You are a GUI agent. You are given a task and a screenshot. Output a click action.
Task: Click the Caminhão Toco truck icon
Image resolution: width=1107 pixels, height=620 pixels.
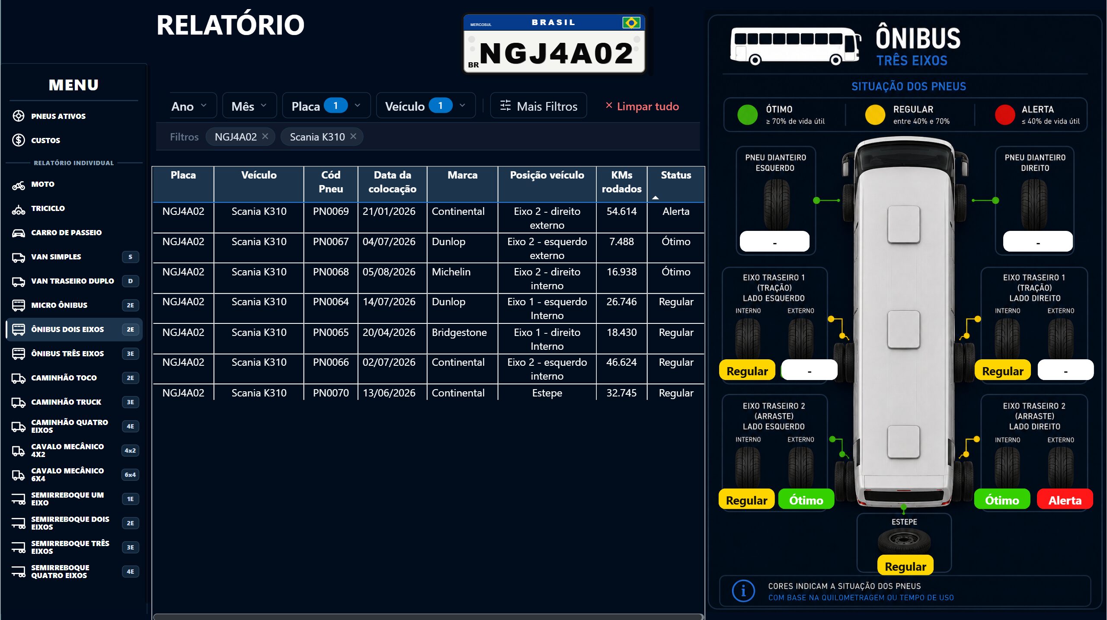[19, 378]
